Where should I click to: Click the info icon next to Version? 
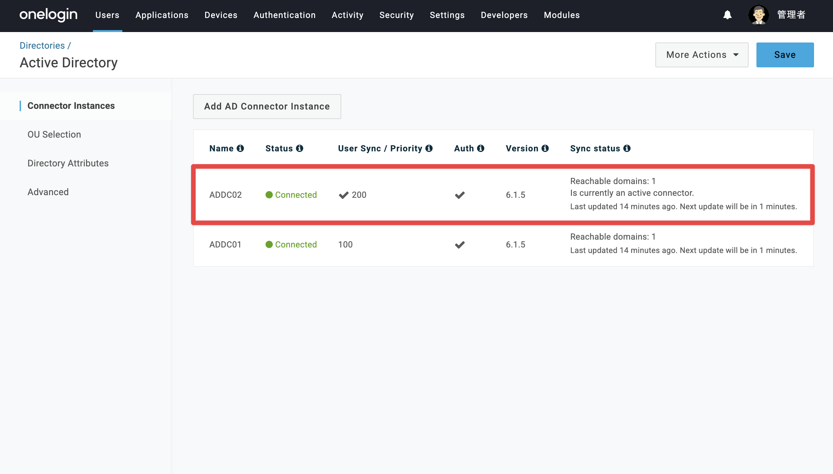tap(545, 148)
